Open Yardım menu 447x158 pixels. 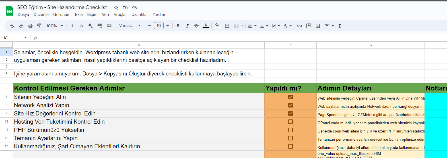coord(159,14)
